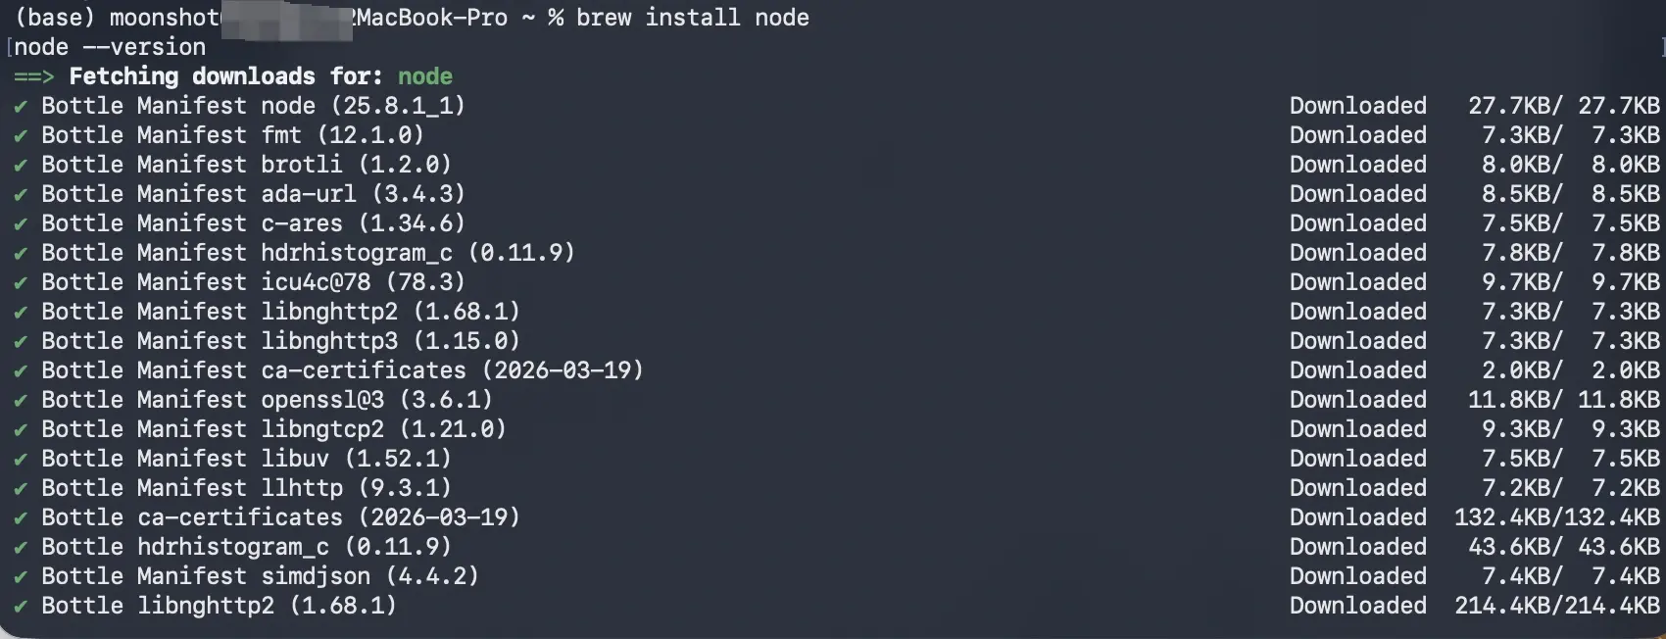Click the green 'node' text after Fetching downloads for
1666x639 pixels.
tap(425, 76)
